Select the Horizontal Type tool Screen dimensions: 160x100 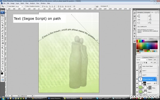coord(2,54)
